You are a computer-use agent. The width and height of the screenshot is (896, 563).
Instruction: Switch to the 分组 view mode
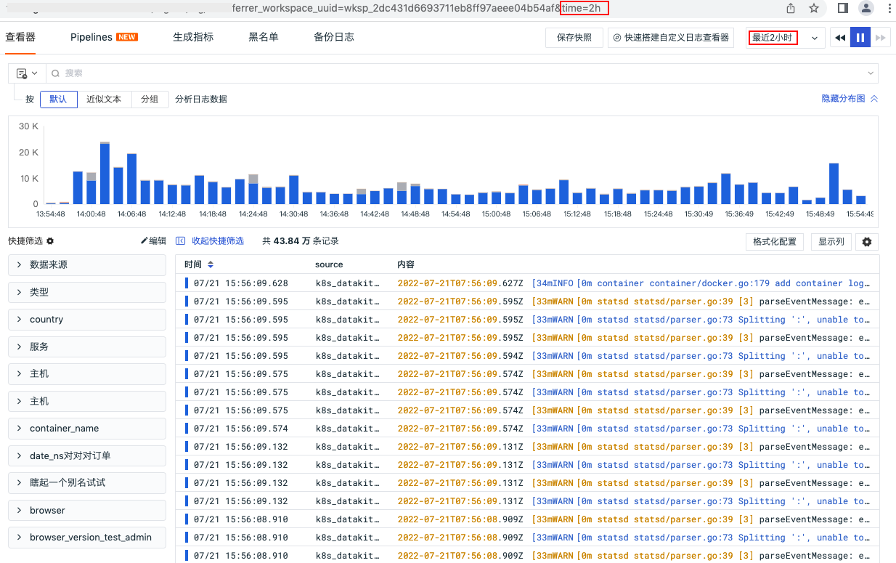pyautogui.click(x=150, y=100)
